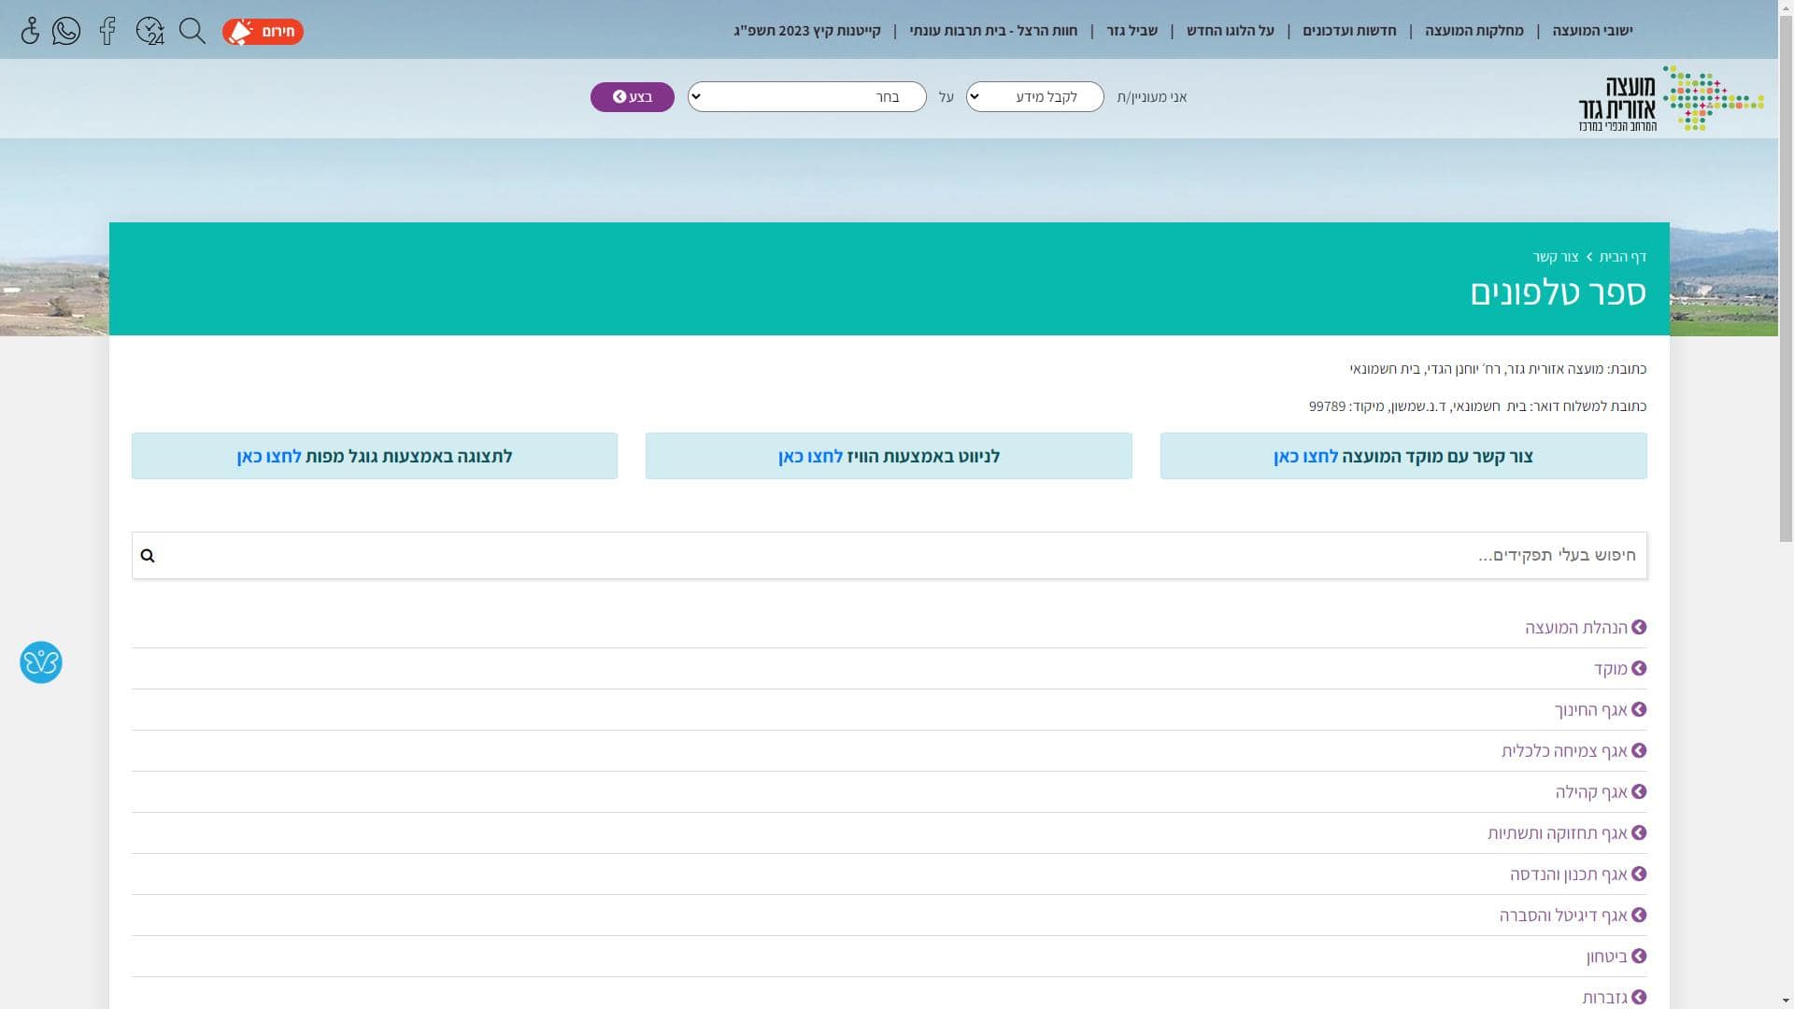This screenshot has width=1794, height=1009.
Task: Open the בחר topic dropdown
Action: pyautogui.click(x=807, y=97)
